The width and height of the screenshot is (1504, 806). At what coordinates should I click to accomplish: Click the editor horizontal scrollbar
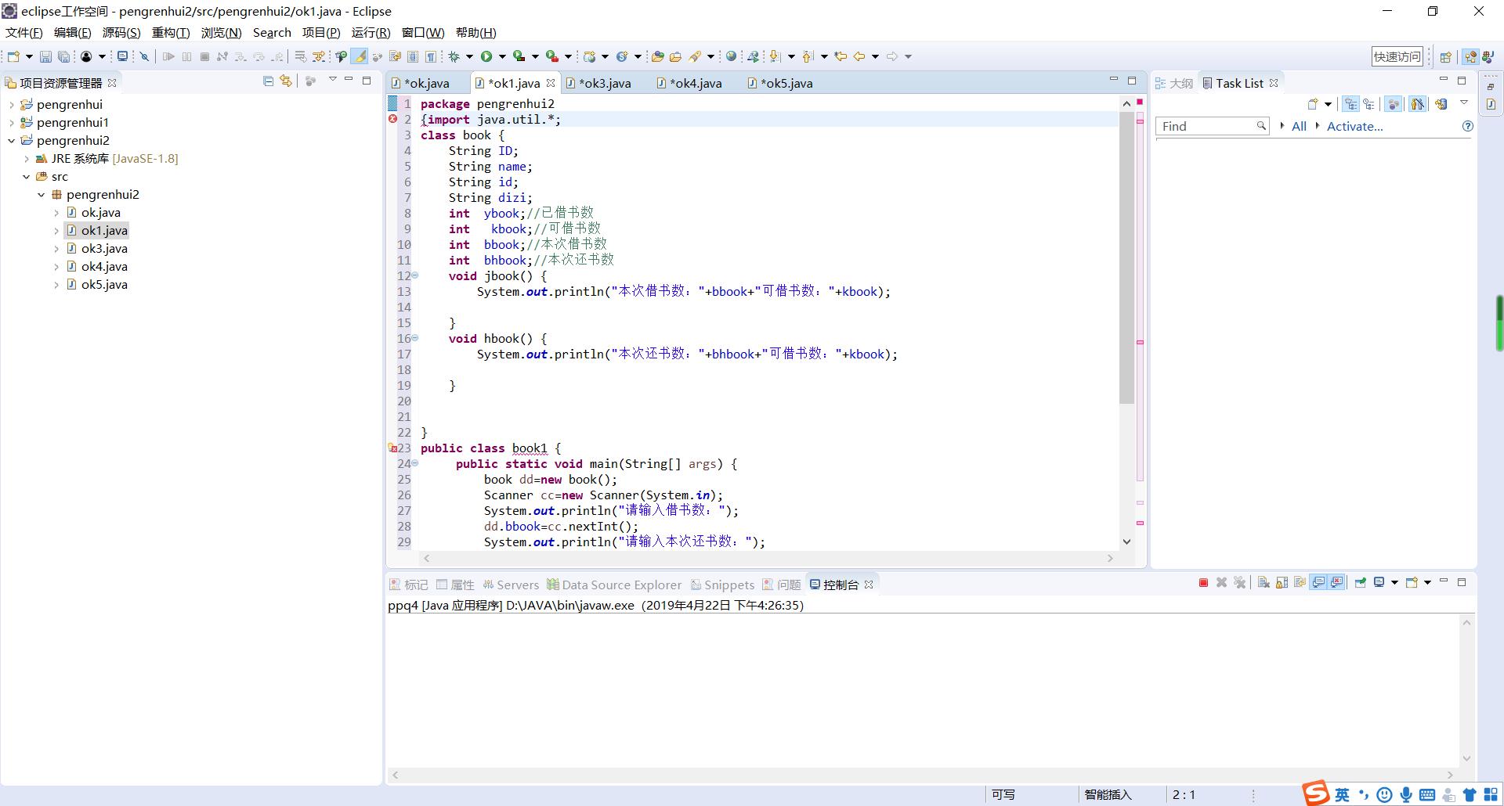point(768,558)
